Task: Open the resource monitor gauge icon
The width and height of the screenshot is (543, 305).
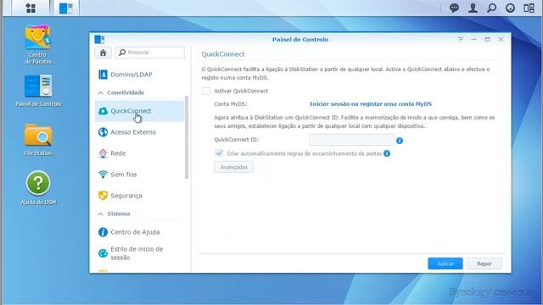Action: [x=510, y=8]
